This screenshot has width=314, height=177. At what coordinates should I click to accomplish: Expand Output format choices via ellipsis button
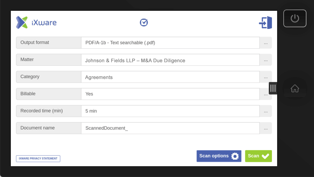pyautogui.click(x=266, y=43)
